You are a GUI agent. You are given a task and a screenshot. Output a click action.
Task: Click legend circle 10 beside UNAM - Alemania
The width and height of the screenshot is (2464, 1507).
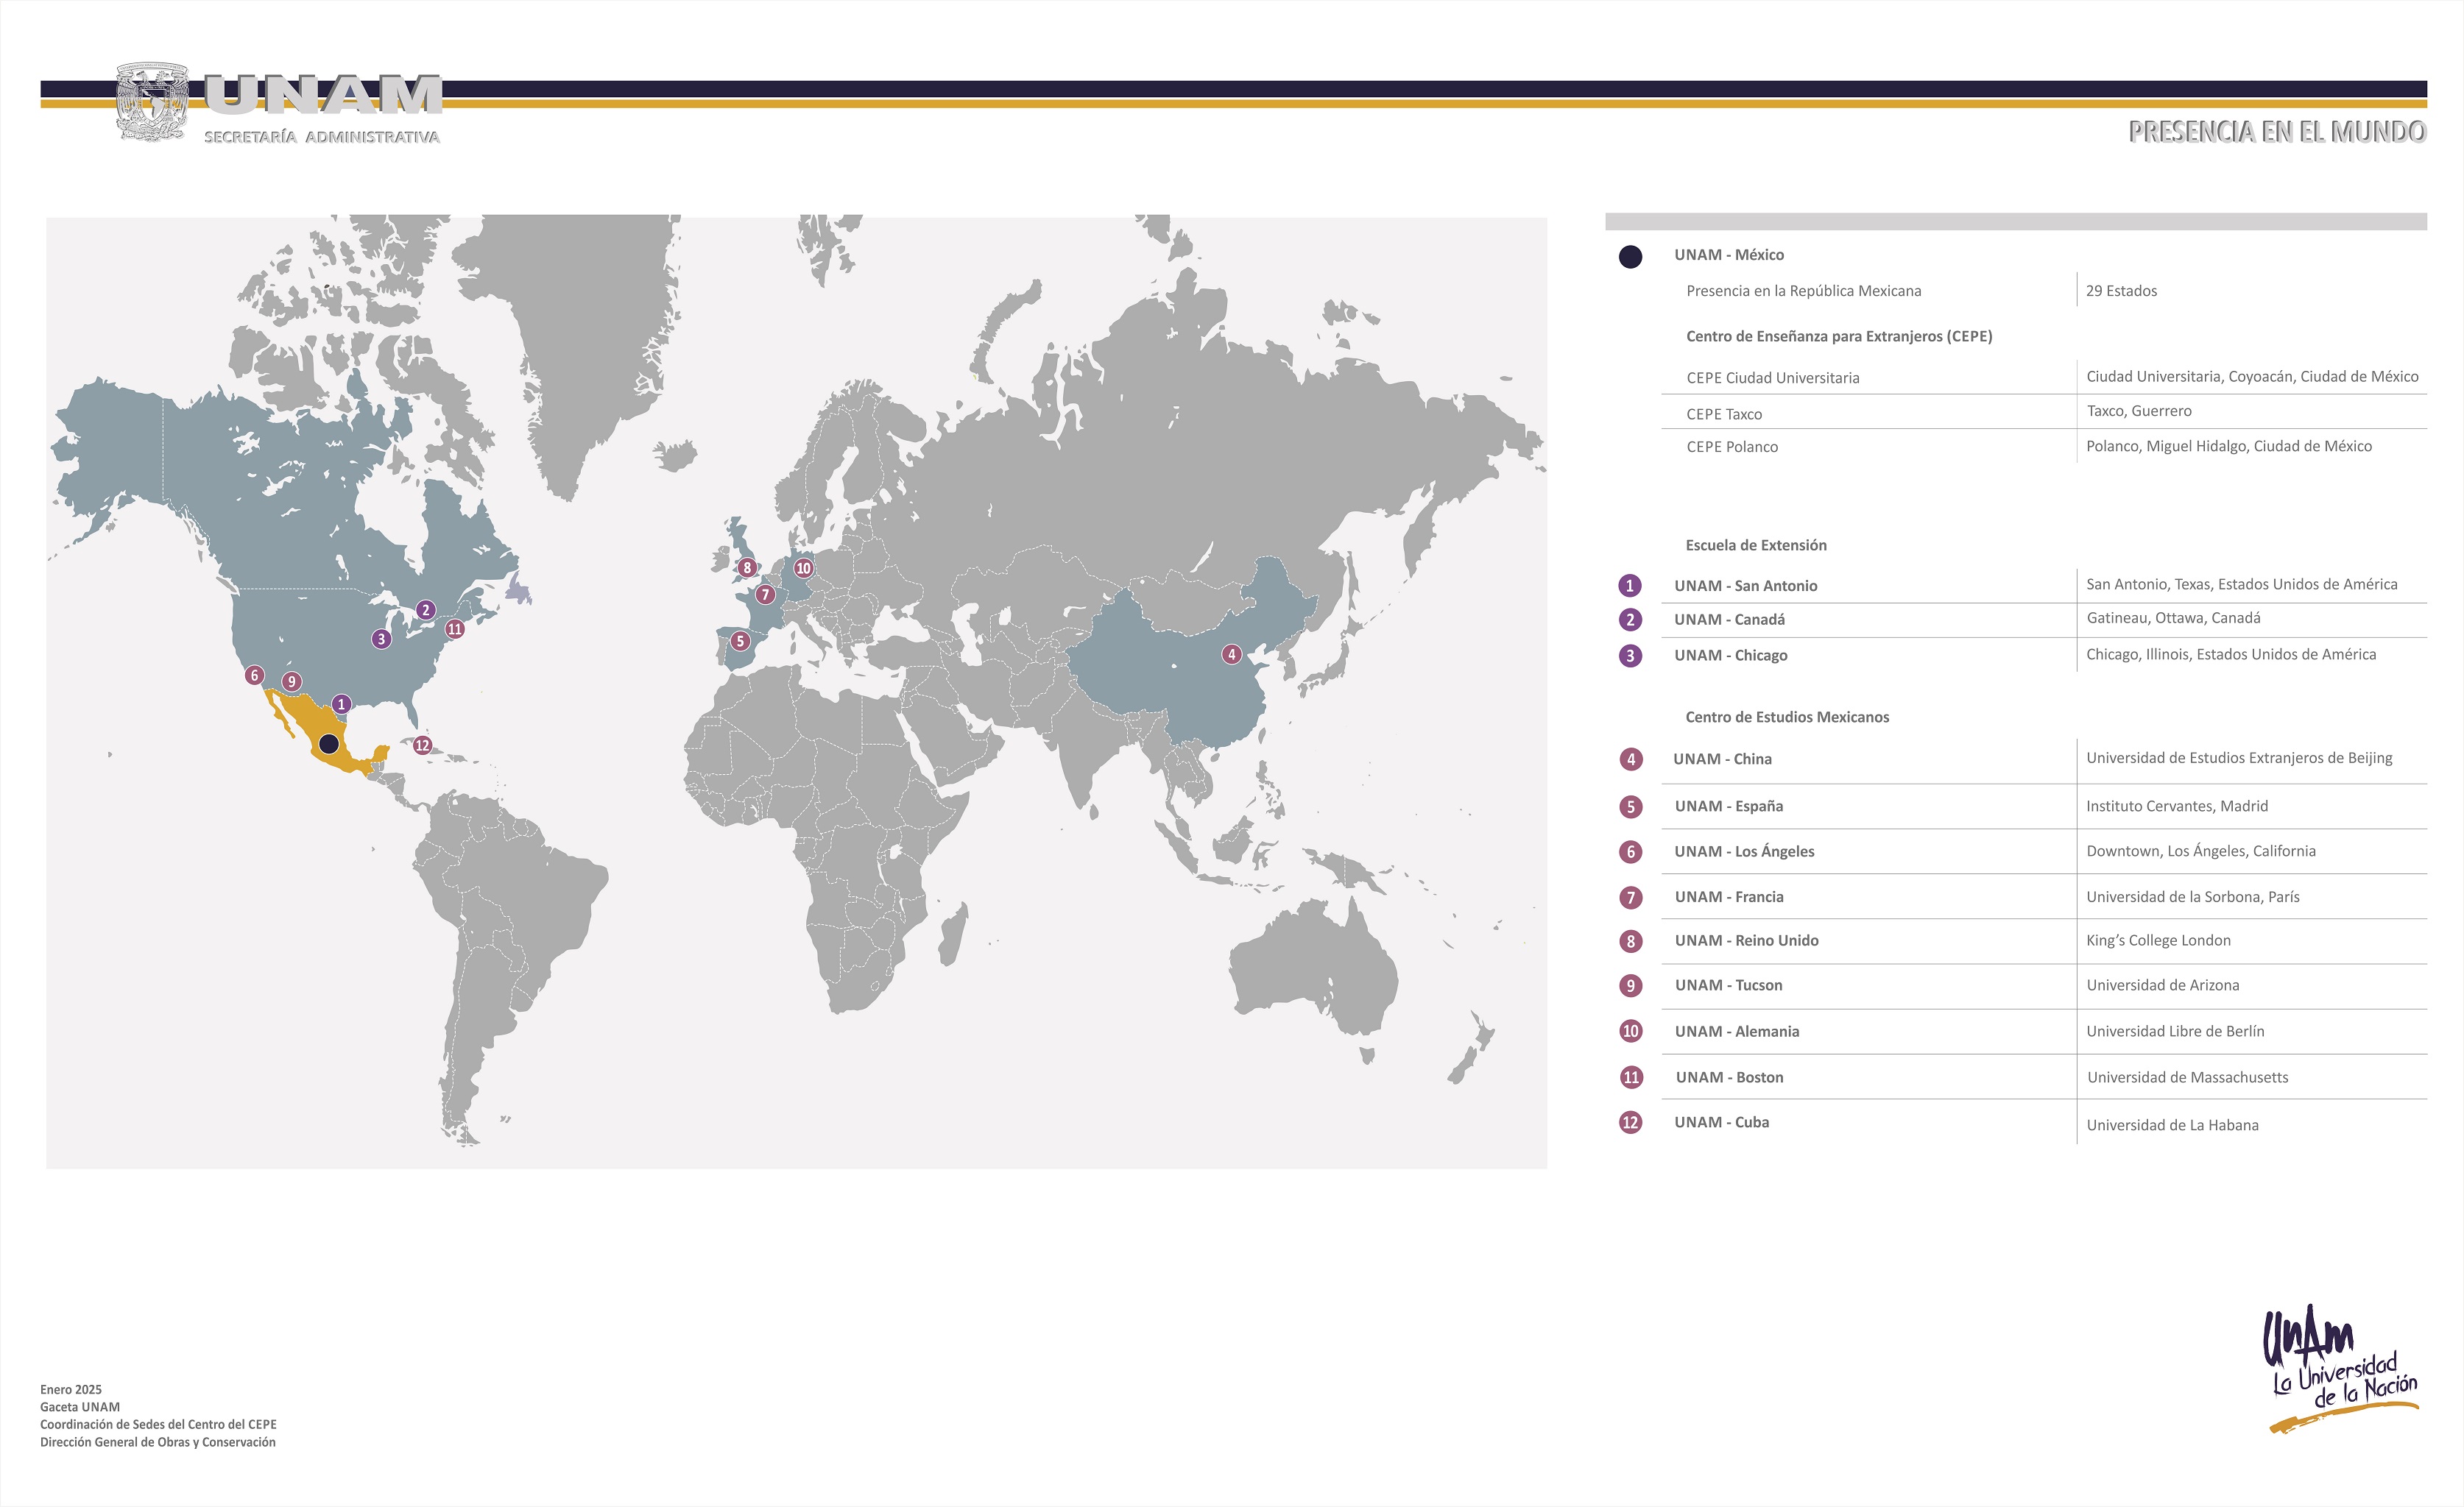(1631, 1032)
